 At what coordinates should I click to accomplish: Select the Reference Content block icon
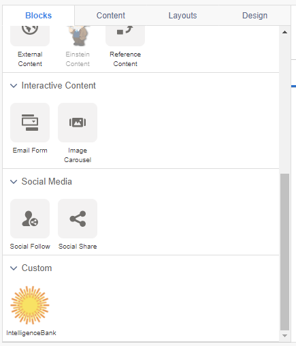125,36
